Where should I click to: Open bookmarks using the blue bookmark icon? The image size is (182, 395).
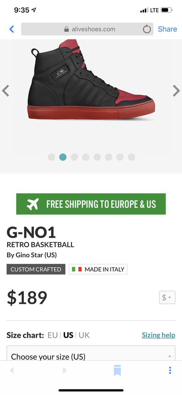(x=117, y=370)
